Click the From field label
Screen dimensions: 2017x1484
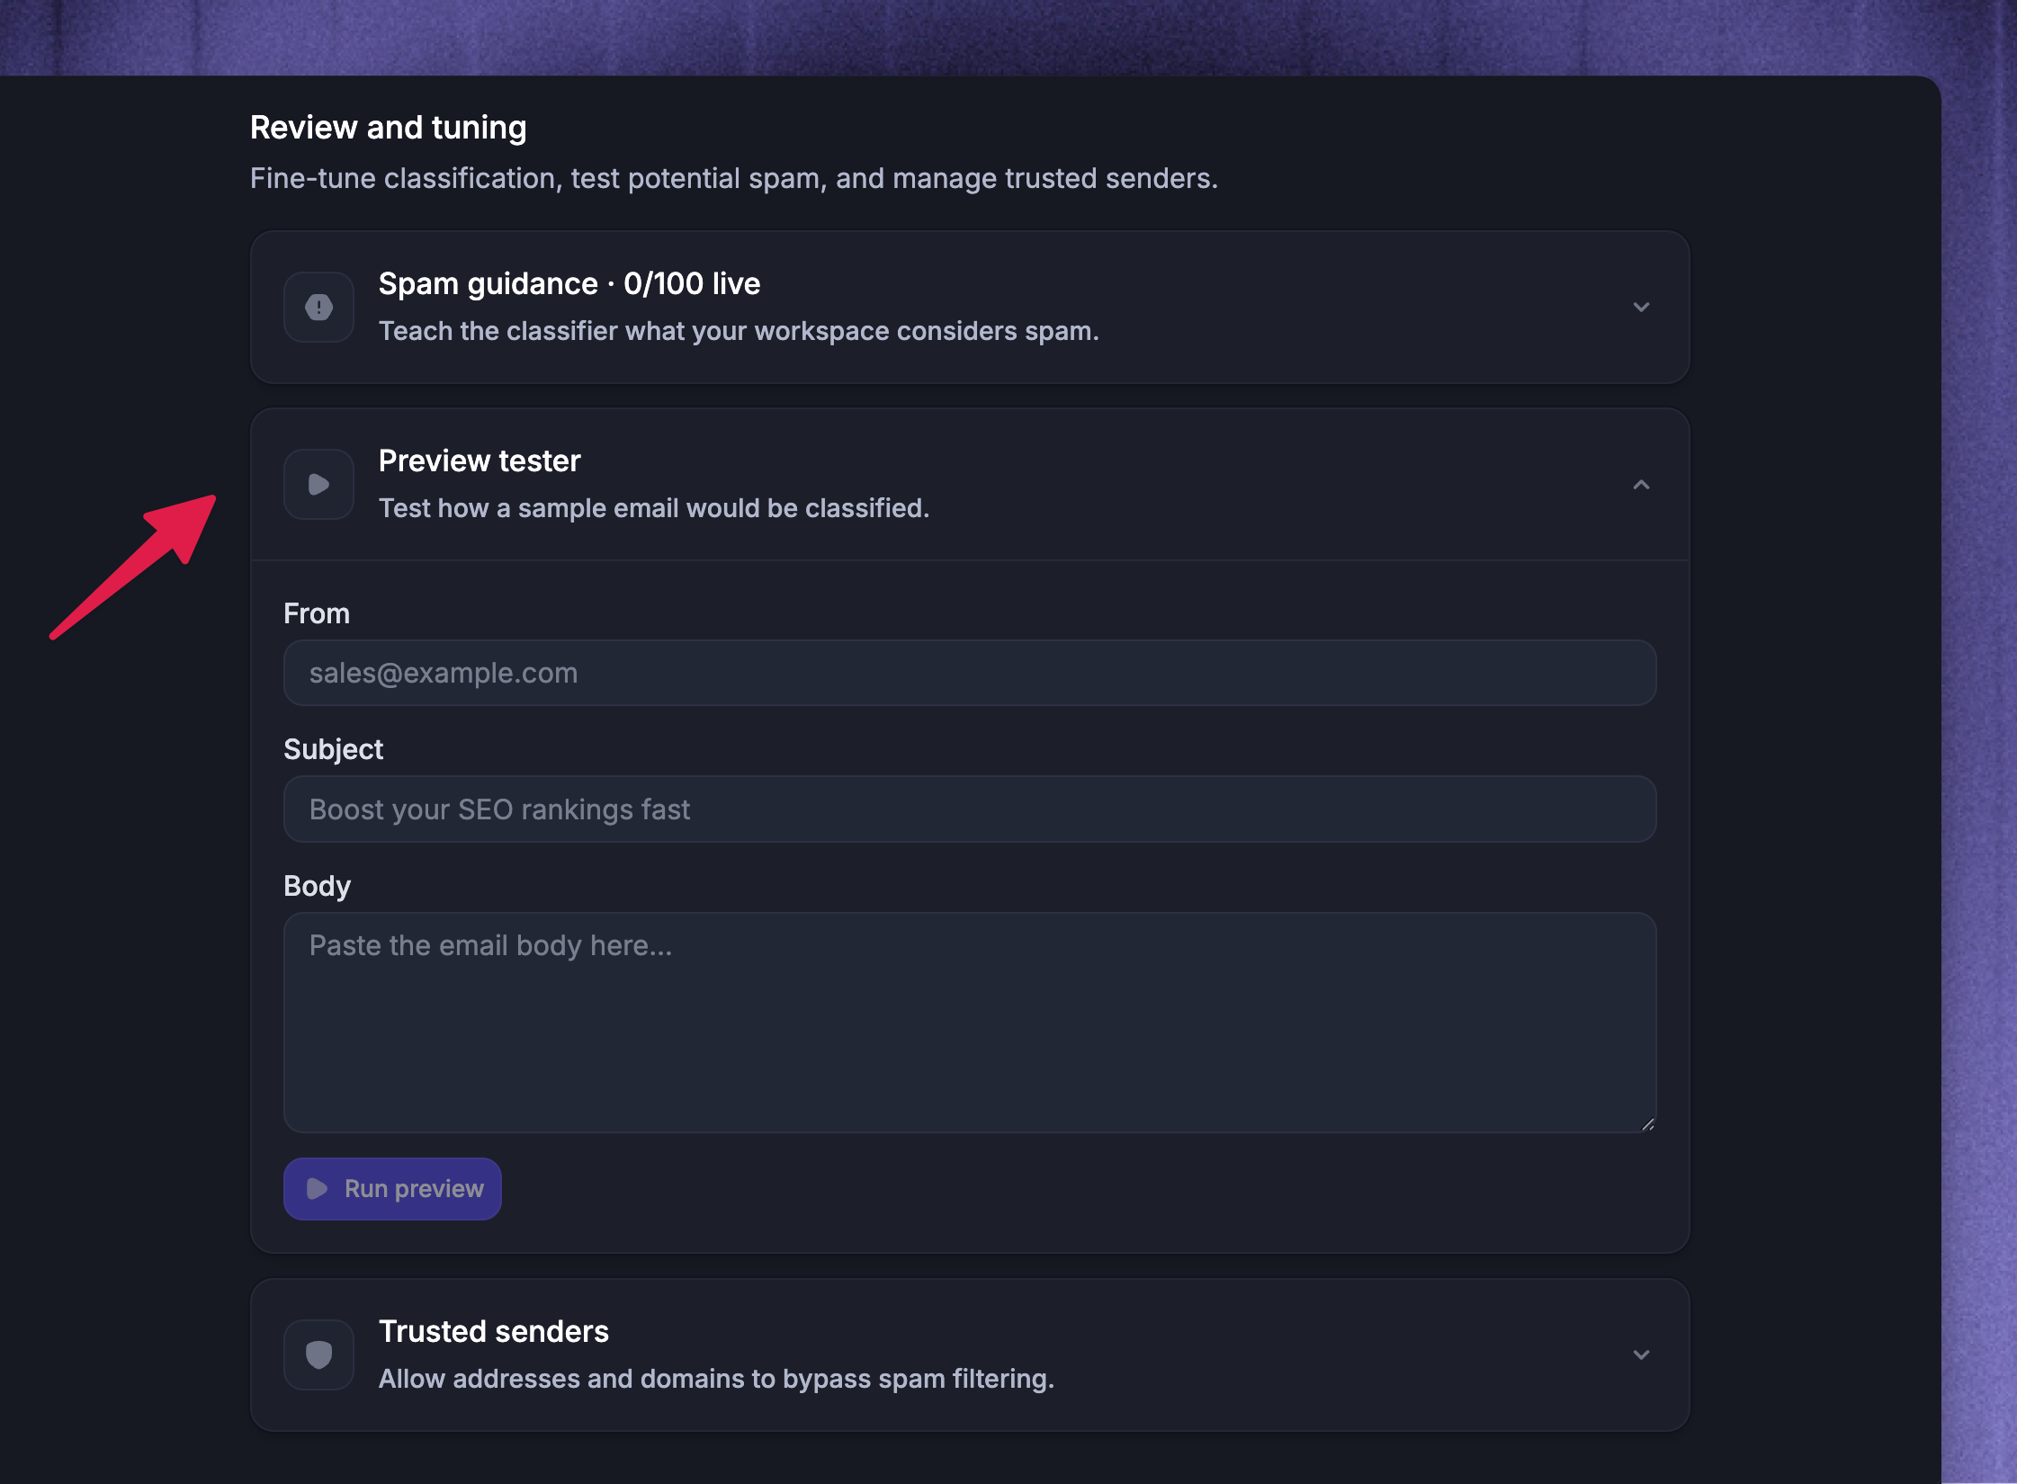coord(317,613)
